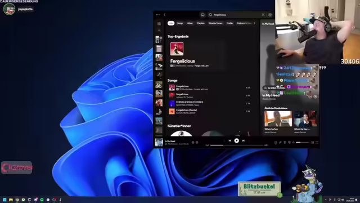Viewport: 360px width, 203px height.
Task: Open the Spotify three-dots menu
Action: pyautogui.click(x=157, y=15)
